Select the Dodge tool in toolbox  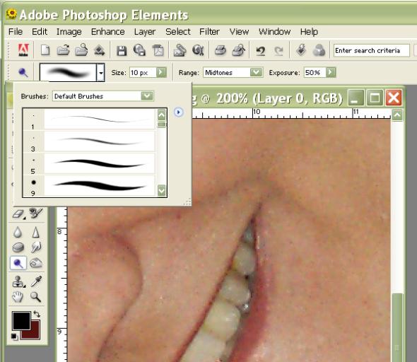click(18, 263)
